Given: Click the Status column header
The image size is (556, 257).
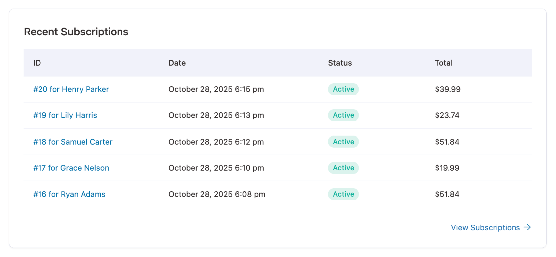Looking at the screenshot, I should tap(340, 63).
